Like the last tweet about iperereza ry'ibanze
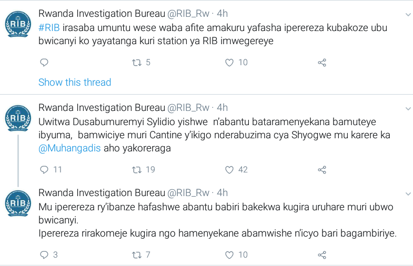 pos(229,255)
